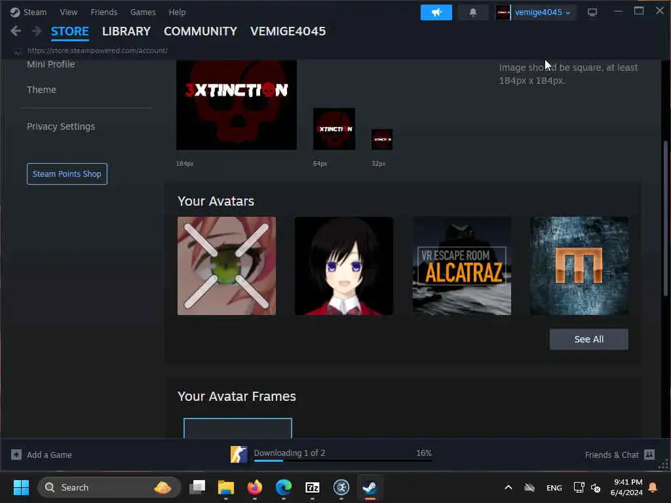Image resolution: width=671 pixels, height=503 pixels.
Task: Click the Add a Game plus icon
Action: pos(16,455)
